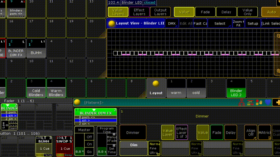Click Edit All in Layout View title bar
The height and width of the screenshot is (157, 280).
[x=186, y=24]
